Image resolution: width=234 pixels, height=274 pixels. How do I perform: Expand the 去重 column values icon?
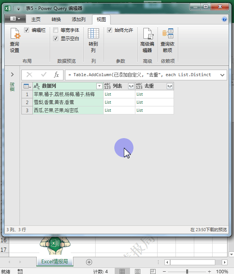pyautogui.click(x=169, y=86)
